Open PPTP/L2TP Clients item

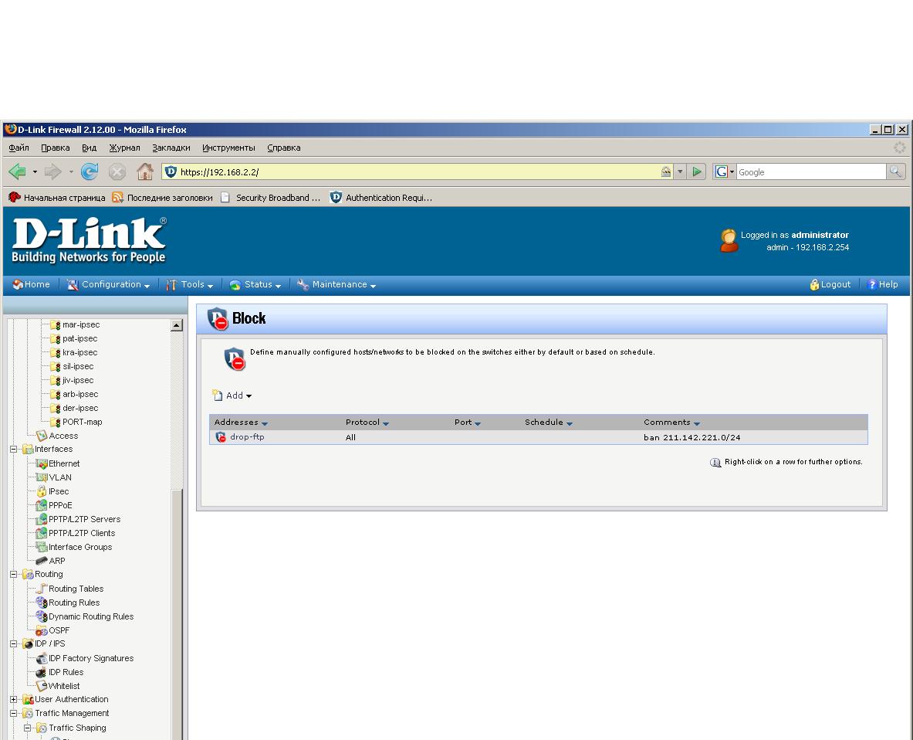click(82, 534)
